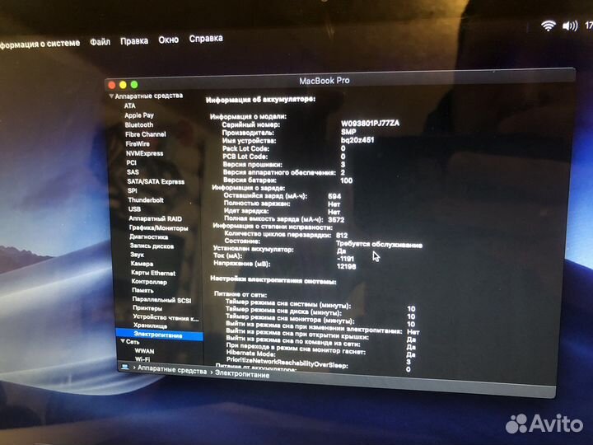The image size is (593, 445).
Task: Select Принтеры in the sidebar
Action: pyautogui.click(x=147, y=308)
